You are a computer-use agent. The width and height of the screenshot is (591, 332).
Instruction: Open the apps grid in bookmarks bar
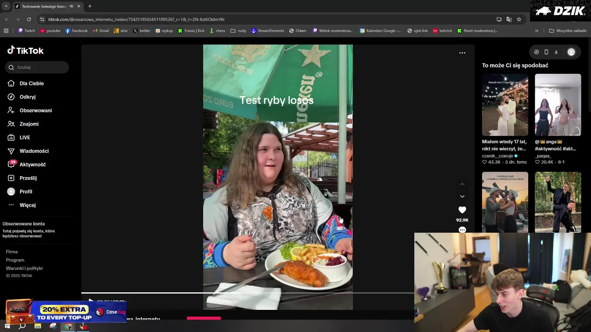tap(6, 31)
